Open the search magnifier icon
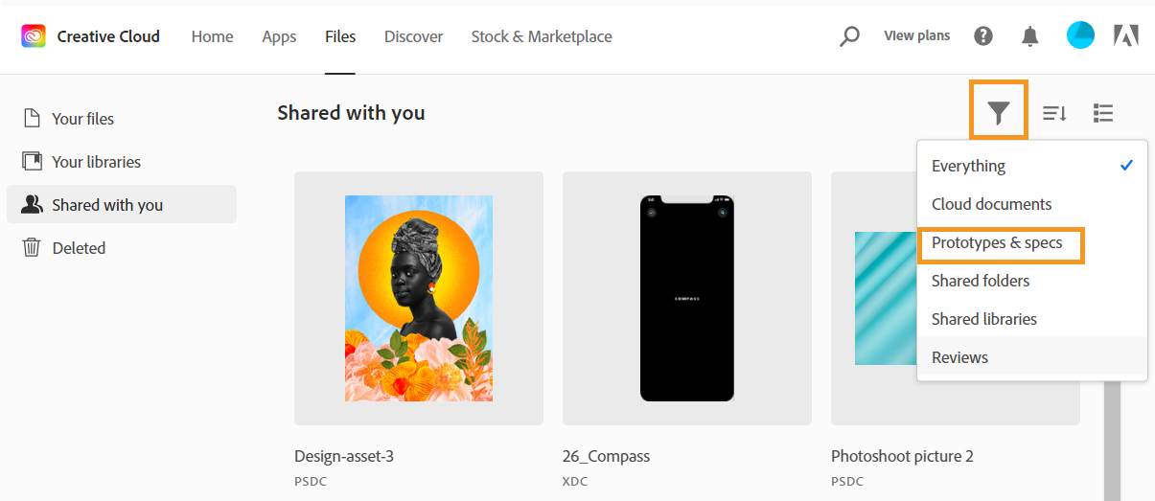This screenshot has width=1155, height=501. pyautogui.click(x=849, y=36)
